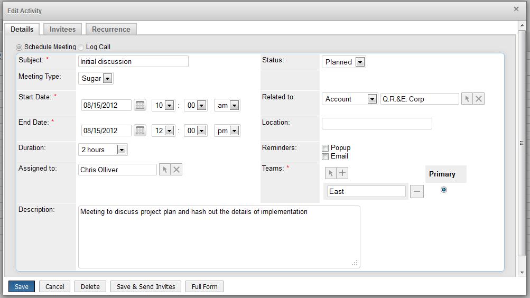Open Related to type dropdown showing Account
The image size is (530, 298).
coord(349,99)
